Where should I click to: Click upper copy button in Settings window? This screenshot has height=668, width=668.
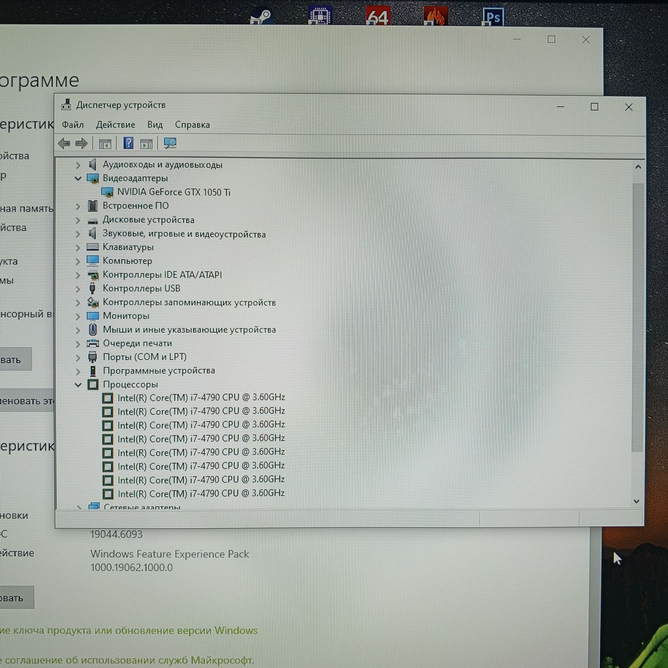point(16,359)
